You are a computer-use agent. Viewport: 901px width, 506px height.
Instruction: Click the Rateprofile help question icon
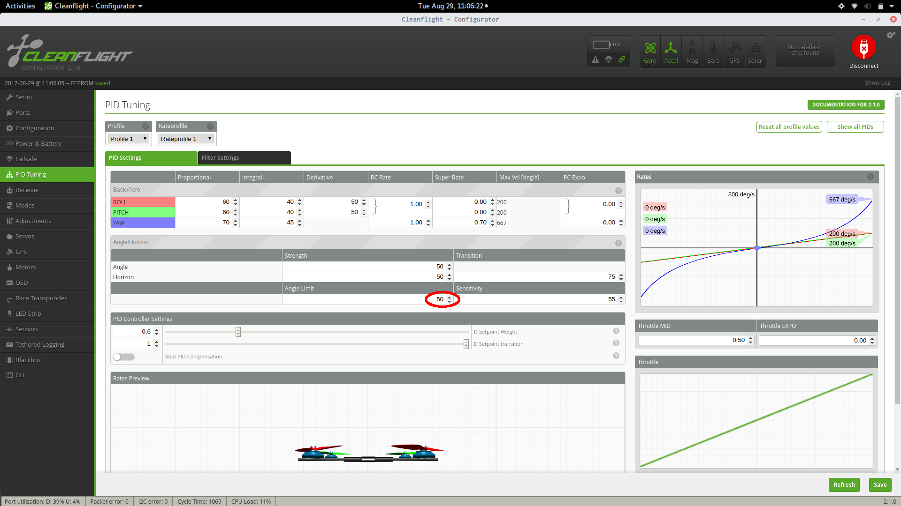coord(210,126)
